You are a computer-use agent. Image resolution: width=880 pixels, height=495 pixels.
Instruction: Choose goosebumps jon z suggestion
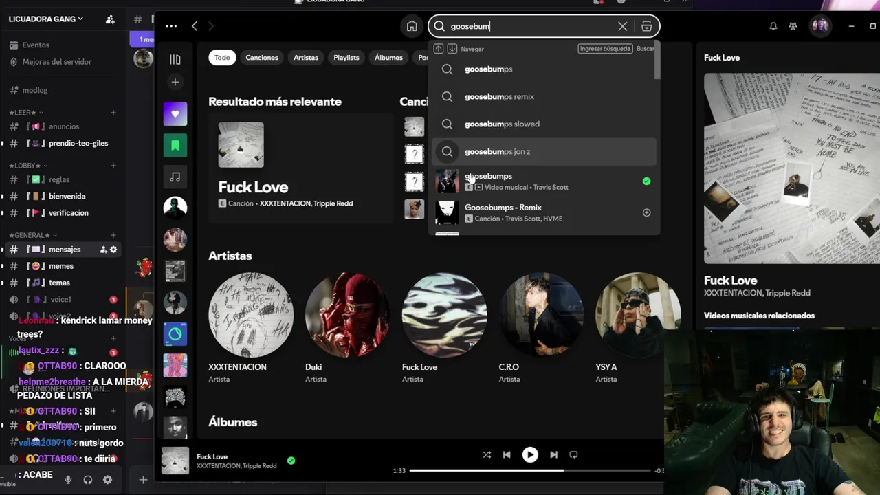(544, 151)
